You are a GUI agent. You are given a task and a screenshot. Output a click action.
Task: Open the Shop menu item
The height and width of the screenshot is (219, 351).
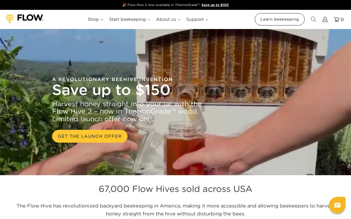pyautogui.click(x=93, y=19)
